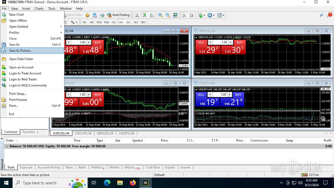Select the W1 timeframe

pyautogui.click(x=136, y=22)
